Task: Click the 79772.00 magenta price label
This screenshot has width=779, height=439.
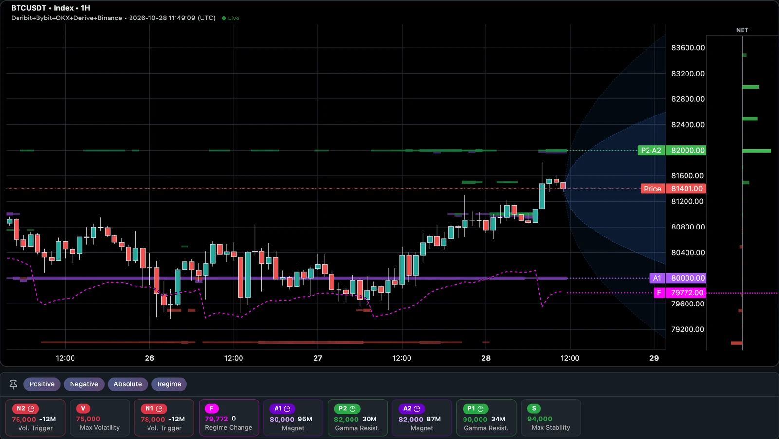Action: point(686,293)
